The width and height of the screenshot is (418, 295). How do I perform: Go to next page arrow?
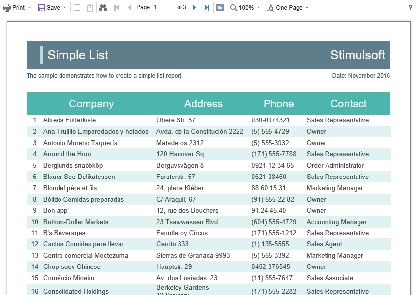point(194,8)
